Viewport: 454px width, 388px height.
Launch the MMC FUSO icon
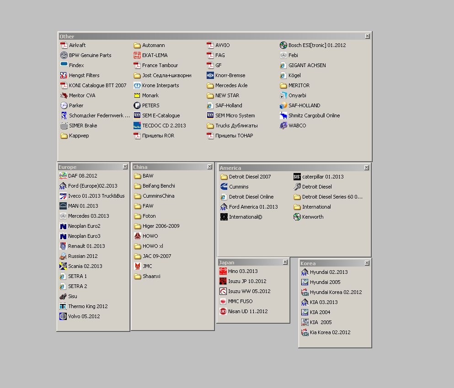(x=223, y=301)
